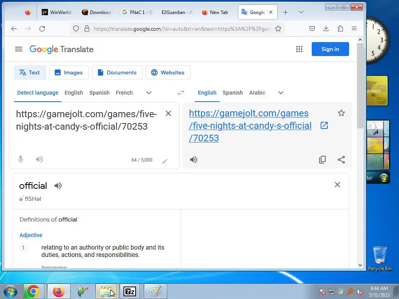399x299 pixels.
Task: Show site security lock info
Action: point(87,28)
